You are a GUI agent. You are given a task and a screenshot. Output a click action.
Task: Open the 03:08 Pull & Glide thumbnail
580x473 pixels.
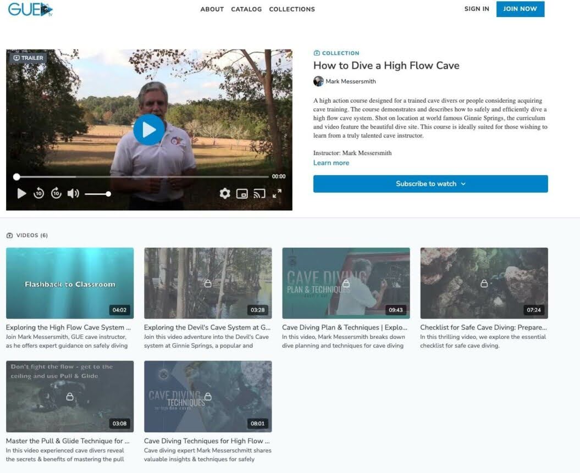tap(70, 397)
